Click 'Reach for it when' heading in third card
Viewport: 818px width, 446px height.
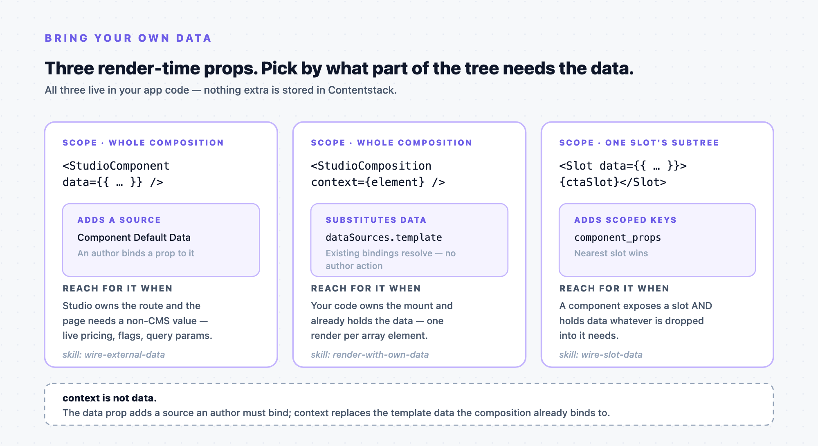click(x=614, y=288)
